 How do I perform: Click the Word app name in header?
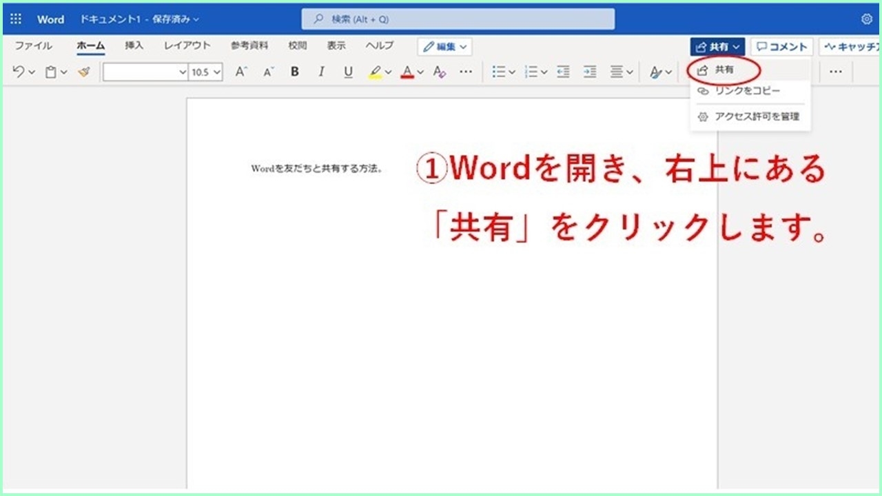50,19
